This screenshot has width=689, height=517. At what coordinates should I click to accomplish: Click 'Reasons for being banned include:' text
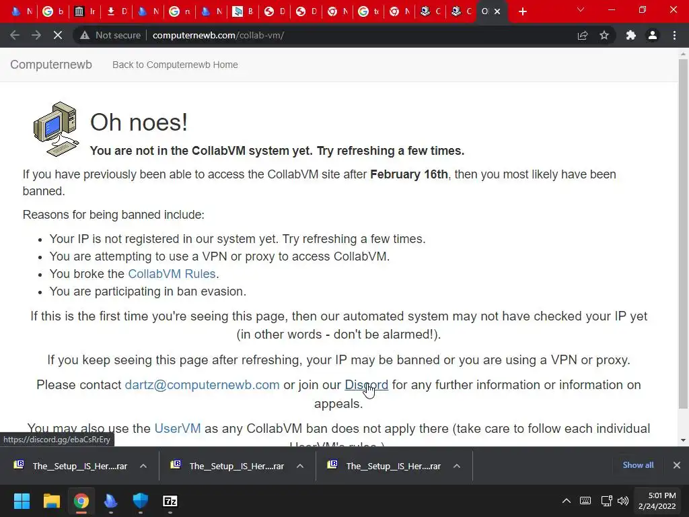pos(113,215)
